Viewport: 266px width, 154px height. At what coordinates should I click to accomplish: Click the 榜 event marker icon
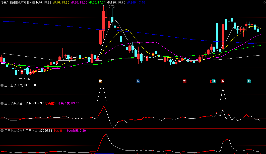[100, 81]
